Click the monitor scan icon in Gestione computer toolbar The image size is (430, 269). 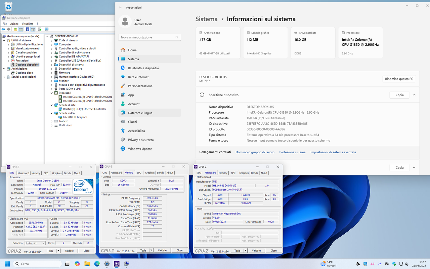46,29
